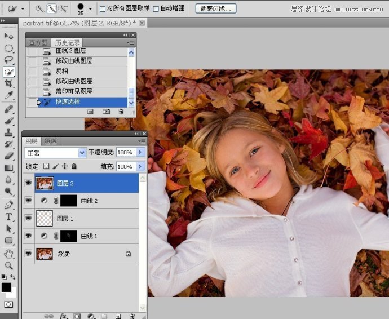Enable 对所有图层取样 checkbox
The image size is (389, 319).
coord(102,9)
